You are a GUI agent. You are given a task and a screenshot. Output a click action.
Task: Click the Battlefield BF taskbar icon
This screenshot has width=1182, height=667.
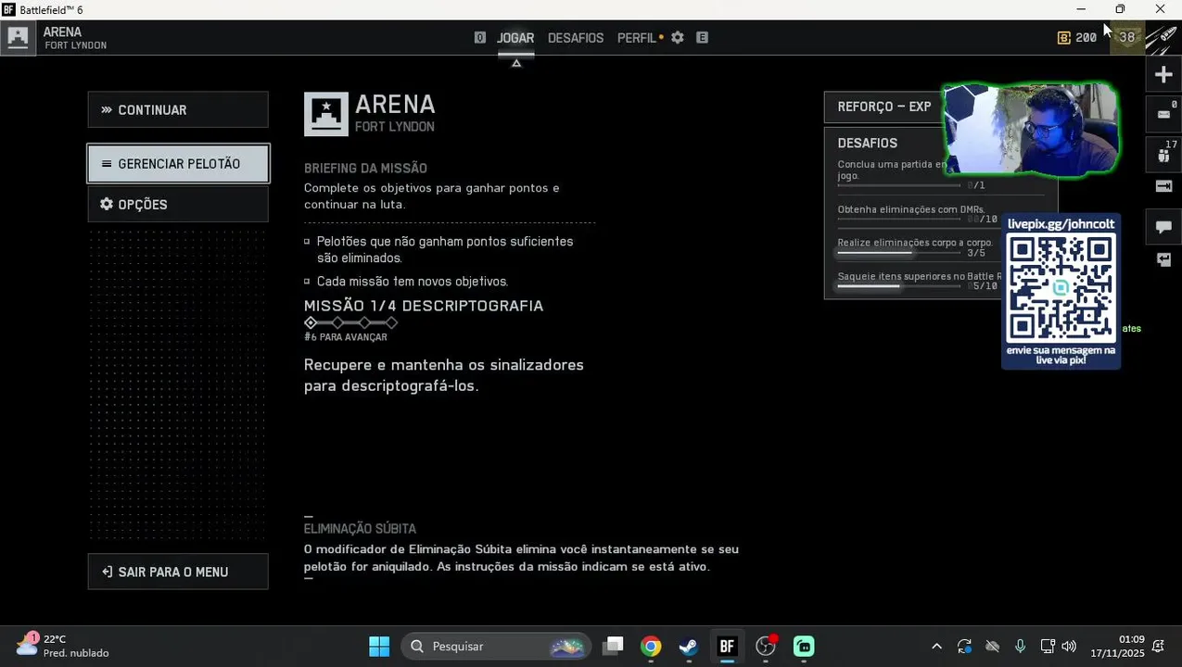(x=727, y=646)
